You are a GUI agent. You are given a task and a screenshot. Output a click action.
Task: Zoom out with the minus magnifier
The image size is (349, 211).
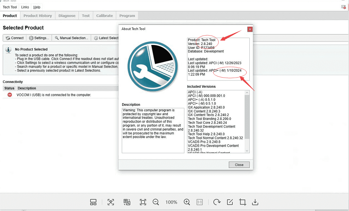[156, 202]
